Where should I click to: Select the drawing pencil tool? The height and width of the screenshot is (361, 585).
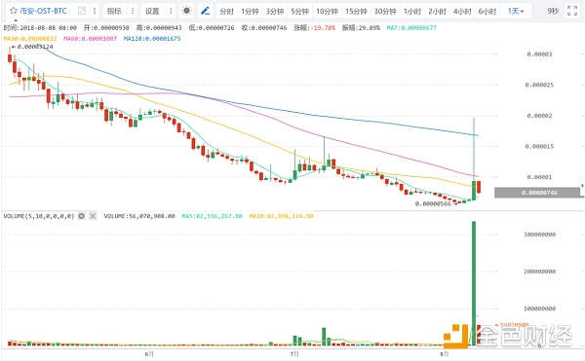(x=205, y=11)
